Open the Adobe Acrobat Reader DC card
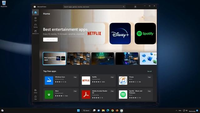This screenshot has height=113, width=200. [98, 94]
